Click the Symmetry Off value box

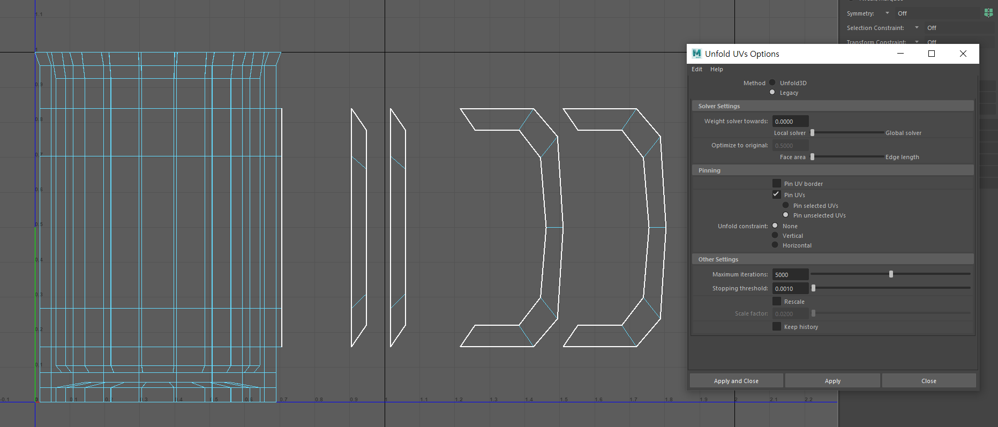coord(937,13)
